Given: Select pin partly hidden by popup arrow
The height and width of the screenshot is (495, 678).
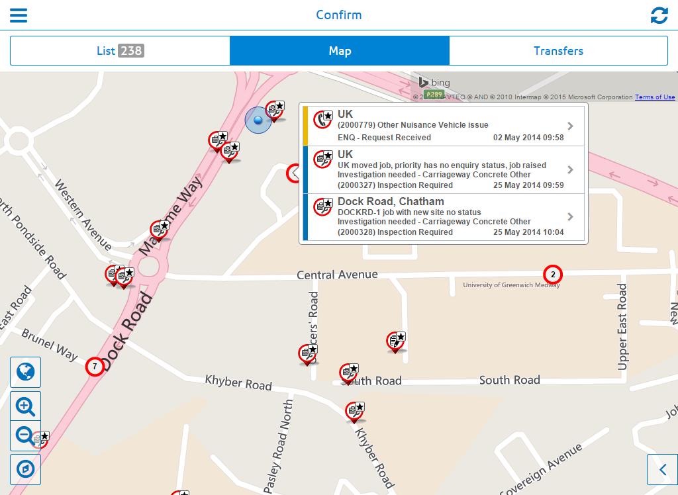Looking at the screenshot, I should pyautogui.click(x=292, y=173).
